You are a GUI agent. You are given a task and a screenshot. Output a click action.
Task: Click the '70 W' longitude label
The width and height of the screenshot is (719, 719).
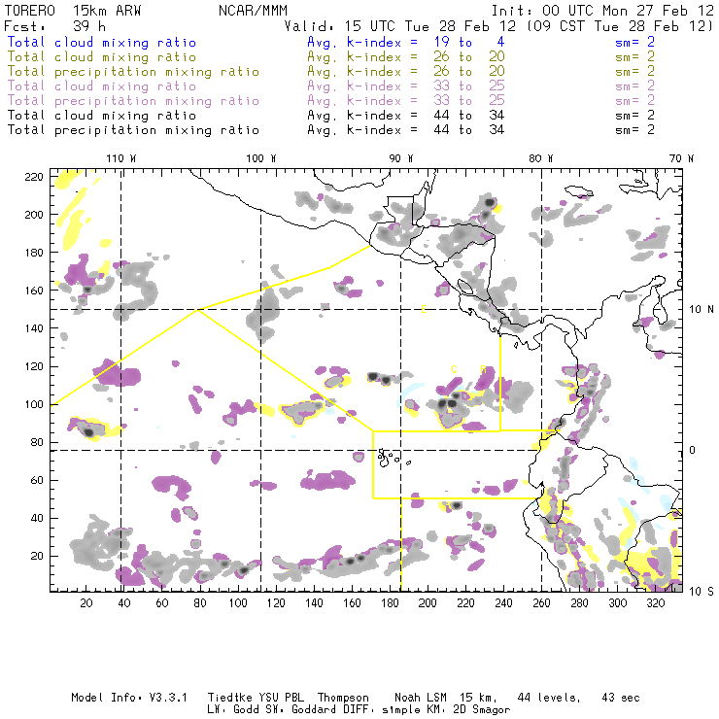coord(681,158)
